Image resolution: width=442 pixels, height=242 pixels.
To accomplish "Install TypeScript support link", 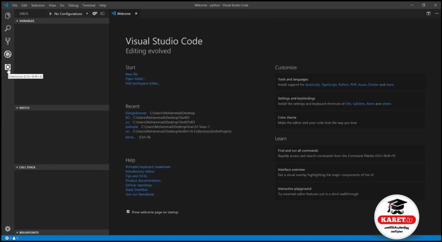I will click(x=329, y=85).
